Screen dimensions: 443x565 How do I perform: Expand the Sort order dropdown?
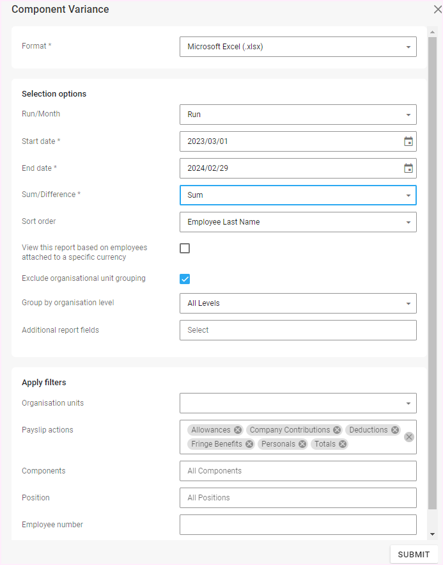(298, 222)
